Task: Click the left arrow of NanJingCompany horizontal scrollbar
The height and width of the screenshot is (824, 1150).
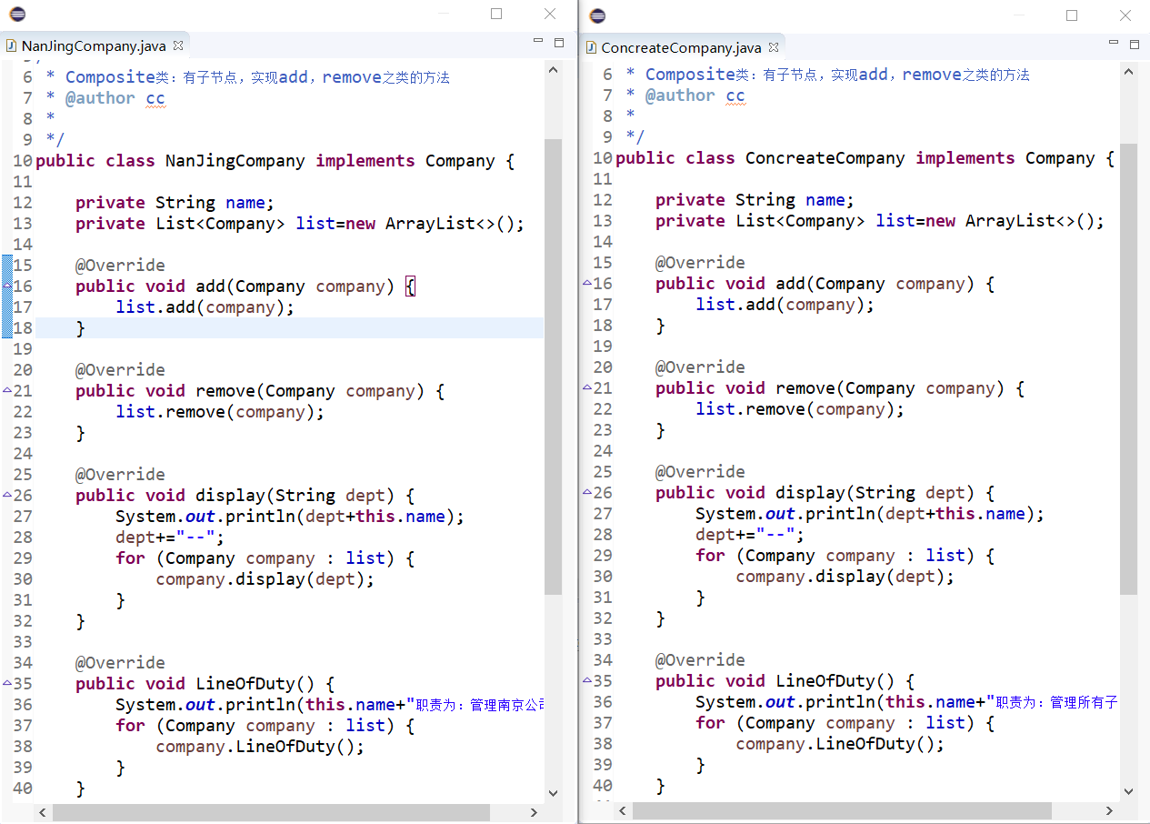Action: [x=43, y=811]
